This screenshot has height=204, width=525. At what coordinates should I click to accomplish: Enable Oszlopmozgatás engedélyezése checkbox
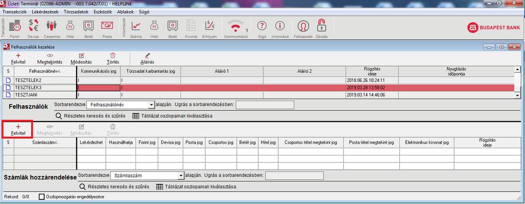point(42,197)
